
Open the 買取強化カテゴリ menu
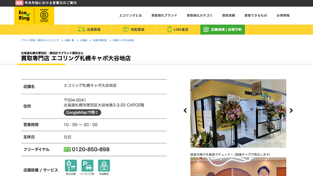[200, 15]
